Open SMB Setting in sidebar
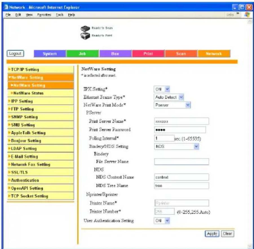Image resolution: width=254 pixels, height=249 pixels. (x=41, y=125)
